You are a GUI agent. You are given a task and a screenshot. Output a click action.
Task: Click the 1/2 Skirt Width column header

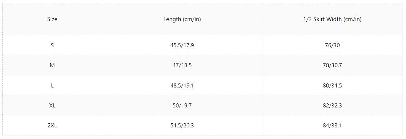point(332,19)
